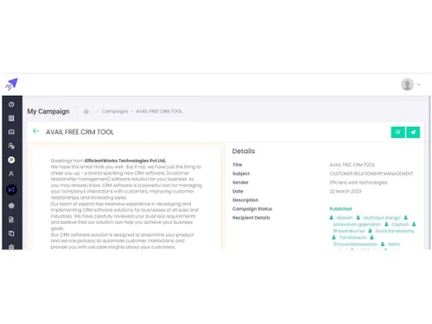
Task: Open the rocket logo home page
Action: point(11,84)
